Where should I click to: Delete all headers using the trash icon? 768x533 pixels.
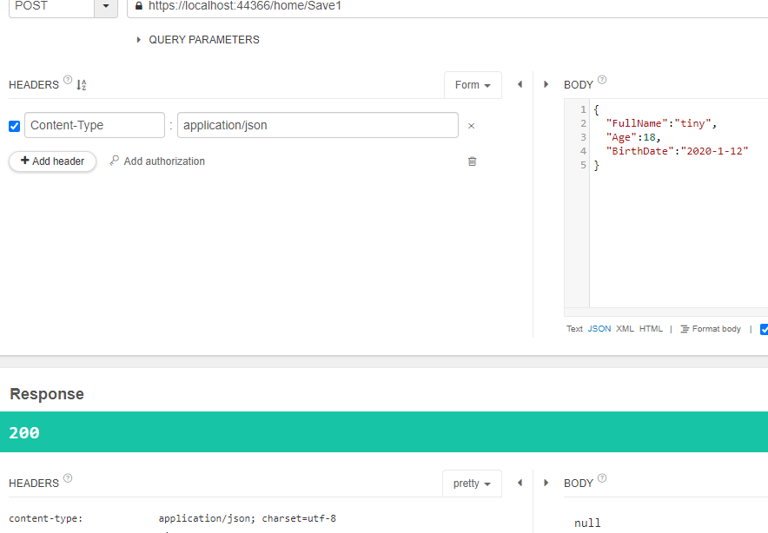(472, 161)
